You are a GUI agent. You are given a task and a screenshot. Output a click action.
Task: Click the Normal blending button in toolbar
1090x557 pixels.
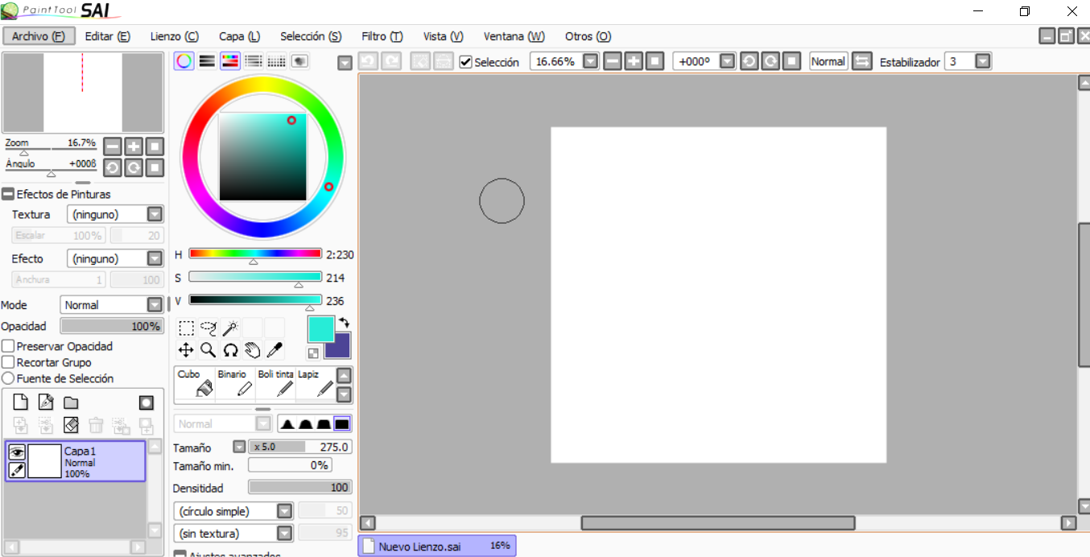(828, 61)
